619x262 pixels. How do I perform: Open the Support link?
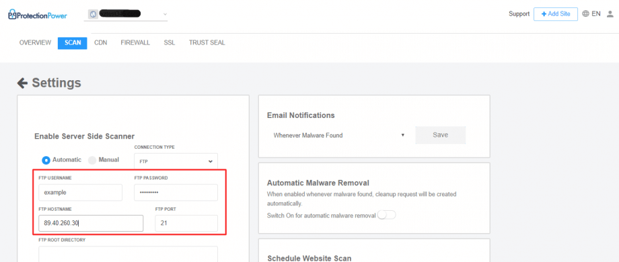[x=519, y=14]
